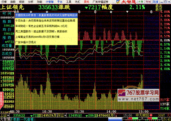Click the white triangle info marker above chart
Image resolution: width=171 pixels, height=121 pixels.
pyautogui.click(x=127, y=12)
